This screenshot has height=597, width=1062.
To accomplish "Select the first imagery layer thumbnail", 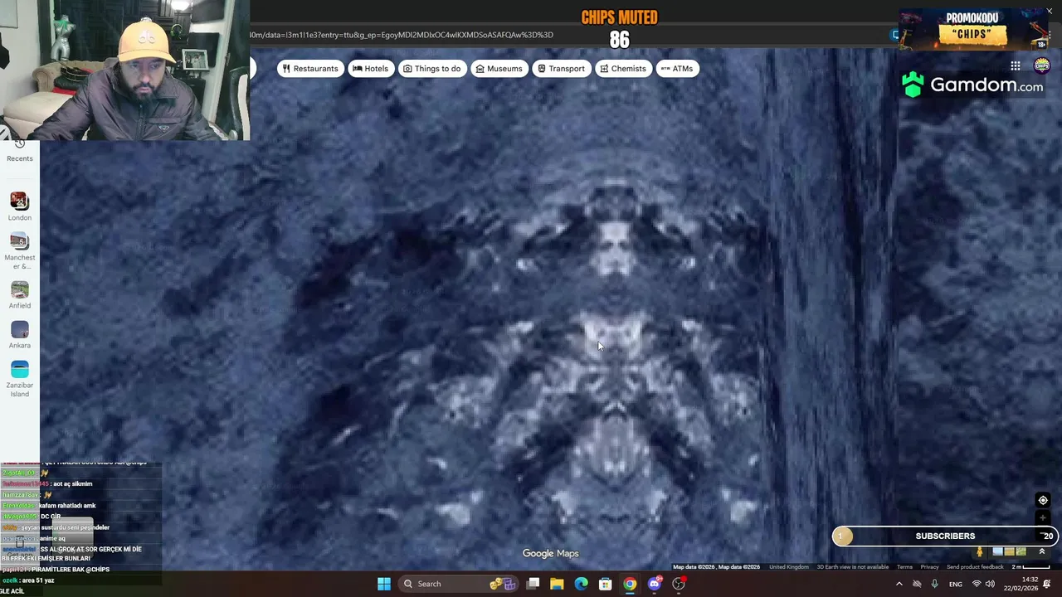I will click(x=997, y=552).
